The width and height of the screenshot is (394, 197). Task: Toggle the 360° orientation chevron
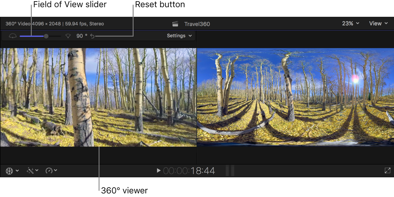(17, 170)
